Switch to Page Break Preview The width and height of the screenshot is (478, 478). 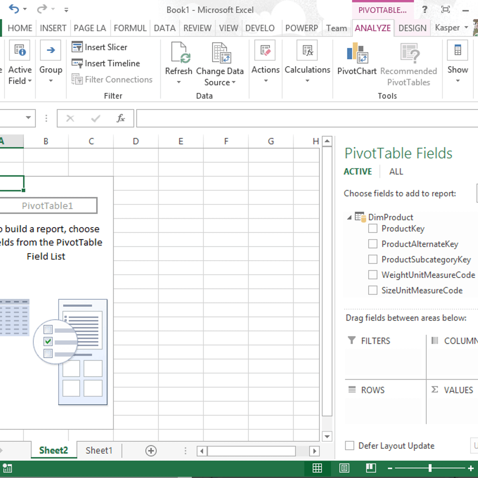pyautogui.click(x=371, y=468)
